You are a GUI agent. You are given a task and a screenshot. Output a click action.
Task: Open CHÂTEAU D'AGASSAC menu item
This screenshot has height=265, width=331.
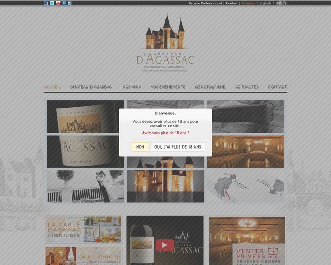91,87
